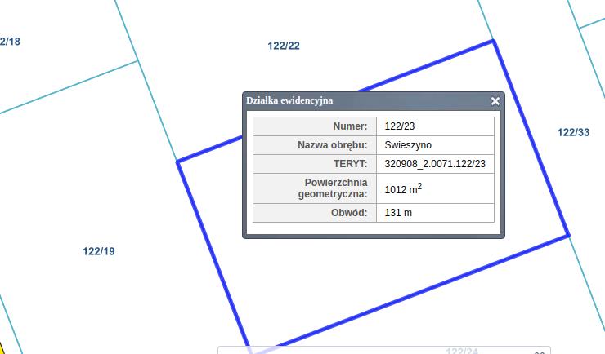Click the partially visible 2/18 parcel label

pos(10,42)
